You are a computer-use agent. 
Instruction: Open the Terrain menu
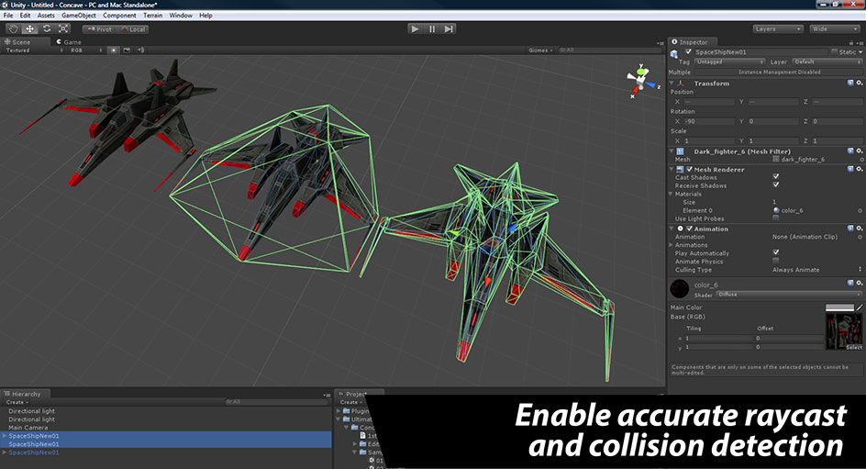pyautogui.click(x=153, y=16)
